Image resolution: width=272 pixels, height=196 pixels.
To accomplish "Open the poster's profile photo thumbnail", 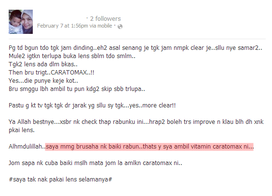I will [21, 22].
